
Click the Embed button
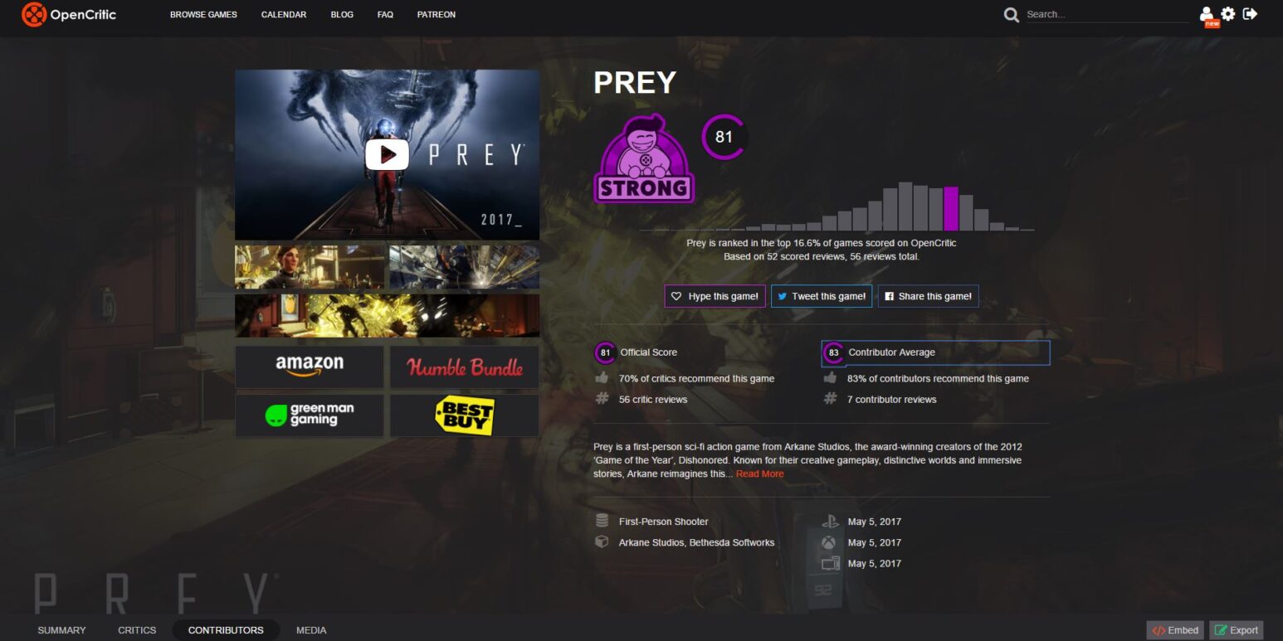[1175, 630]
